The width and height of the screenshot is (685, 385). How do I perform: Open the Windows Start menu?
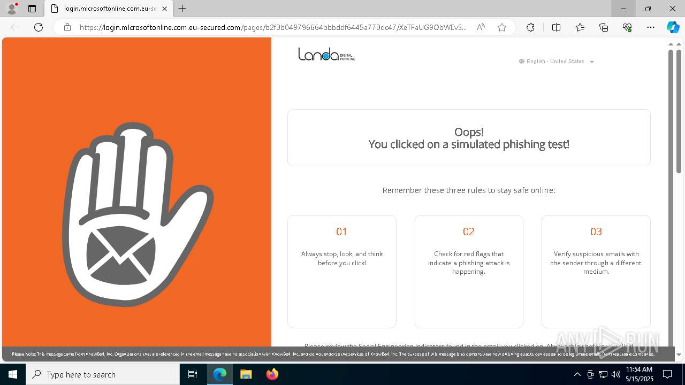pos(13,374)
